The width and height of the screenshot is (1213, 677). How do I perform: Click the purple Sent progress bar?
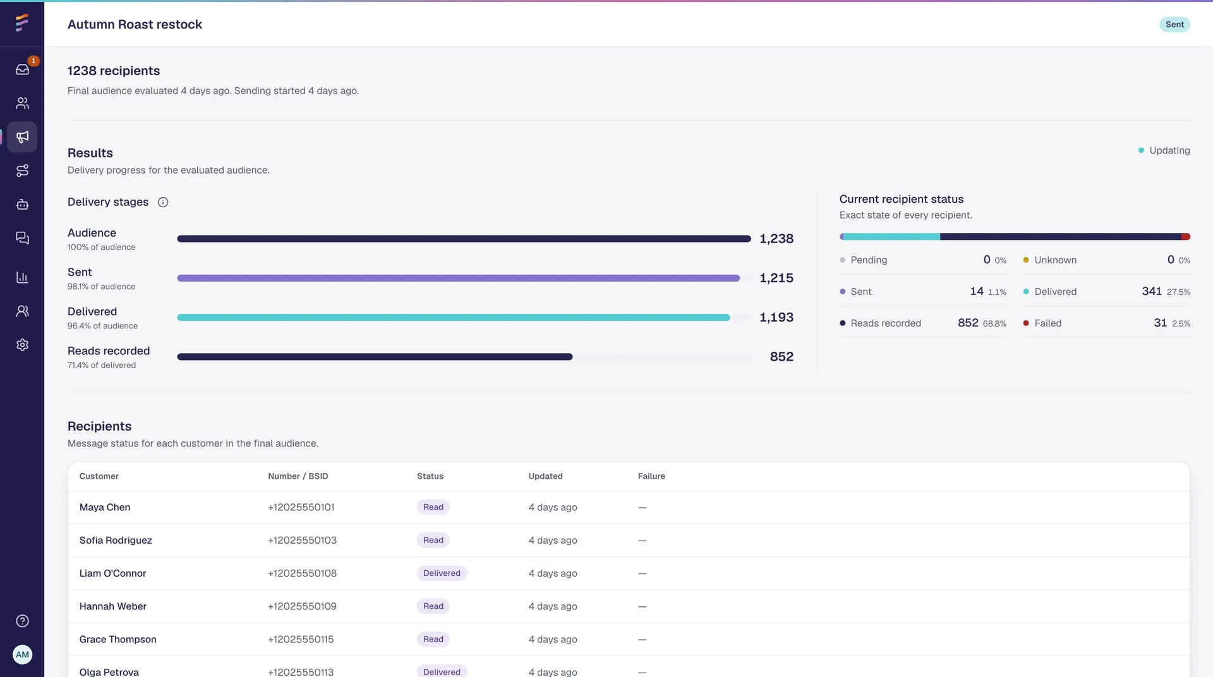click(x=459, y=278)
